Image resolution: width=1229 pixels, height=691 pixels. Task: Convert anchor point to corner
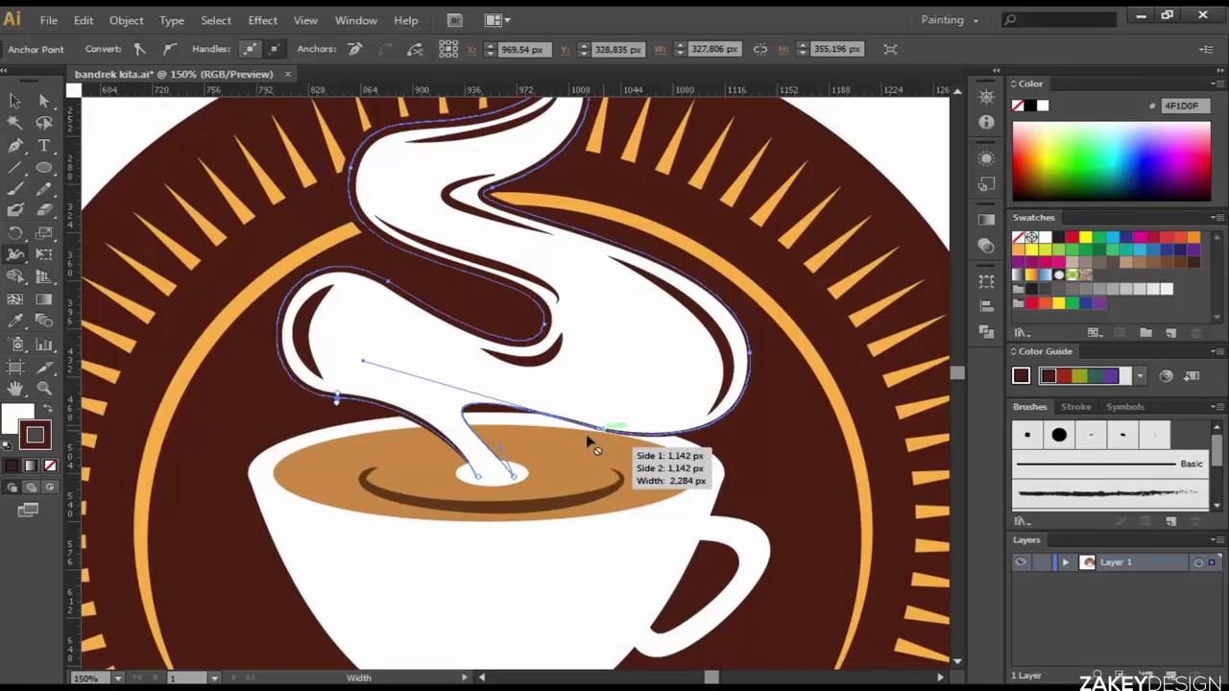pos(139,49)
